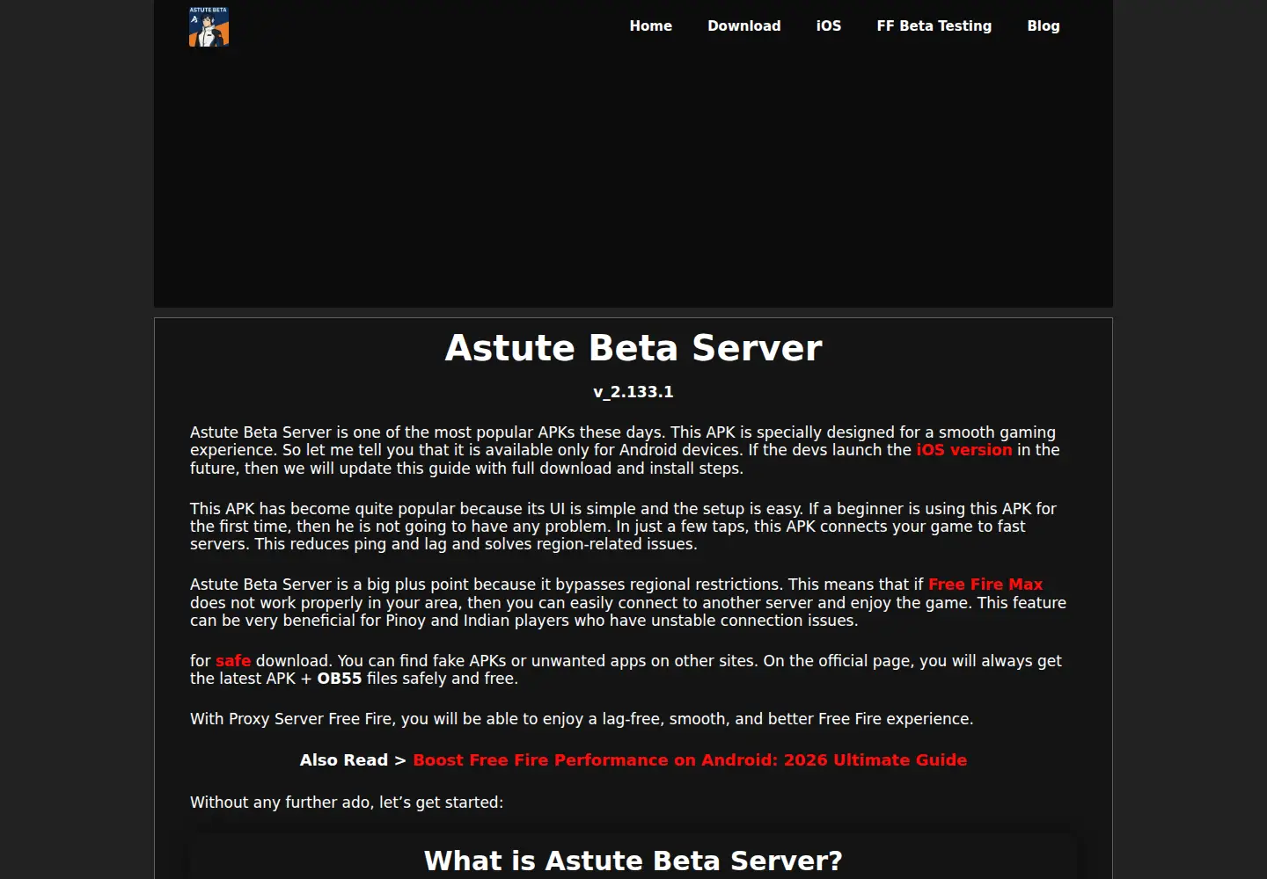1267x879 pixels.
Task: Visit the Blog section
Action: pyautogui.click(x=1043, y=26)
